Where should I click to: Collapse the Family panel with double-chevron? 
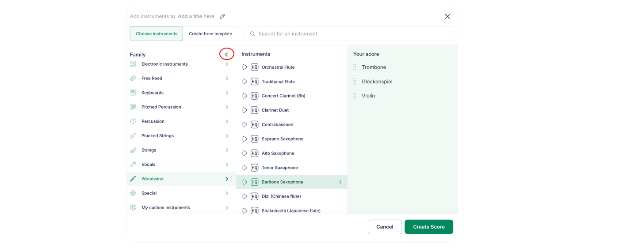point(226,54)
